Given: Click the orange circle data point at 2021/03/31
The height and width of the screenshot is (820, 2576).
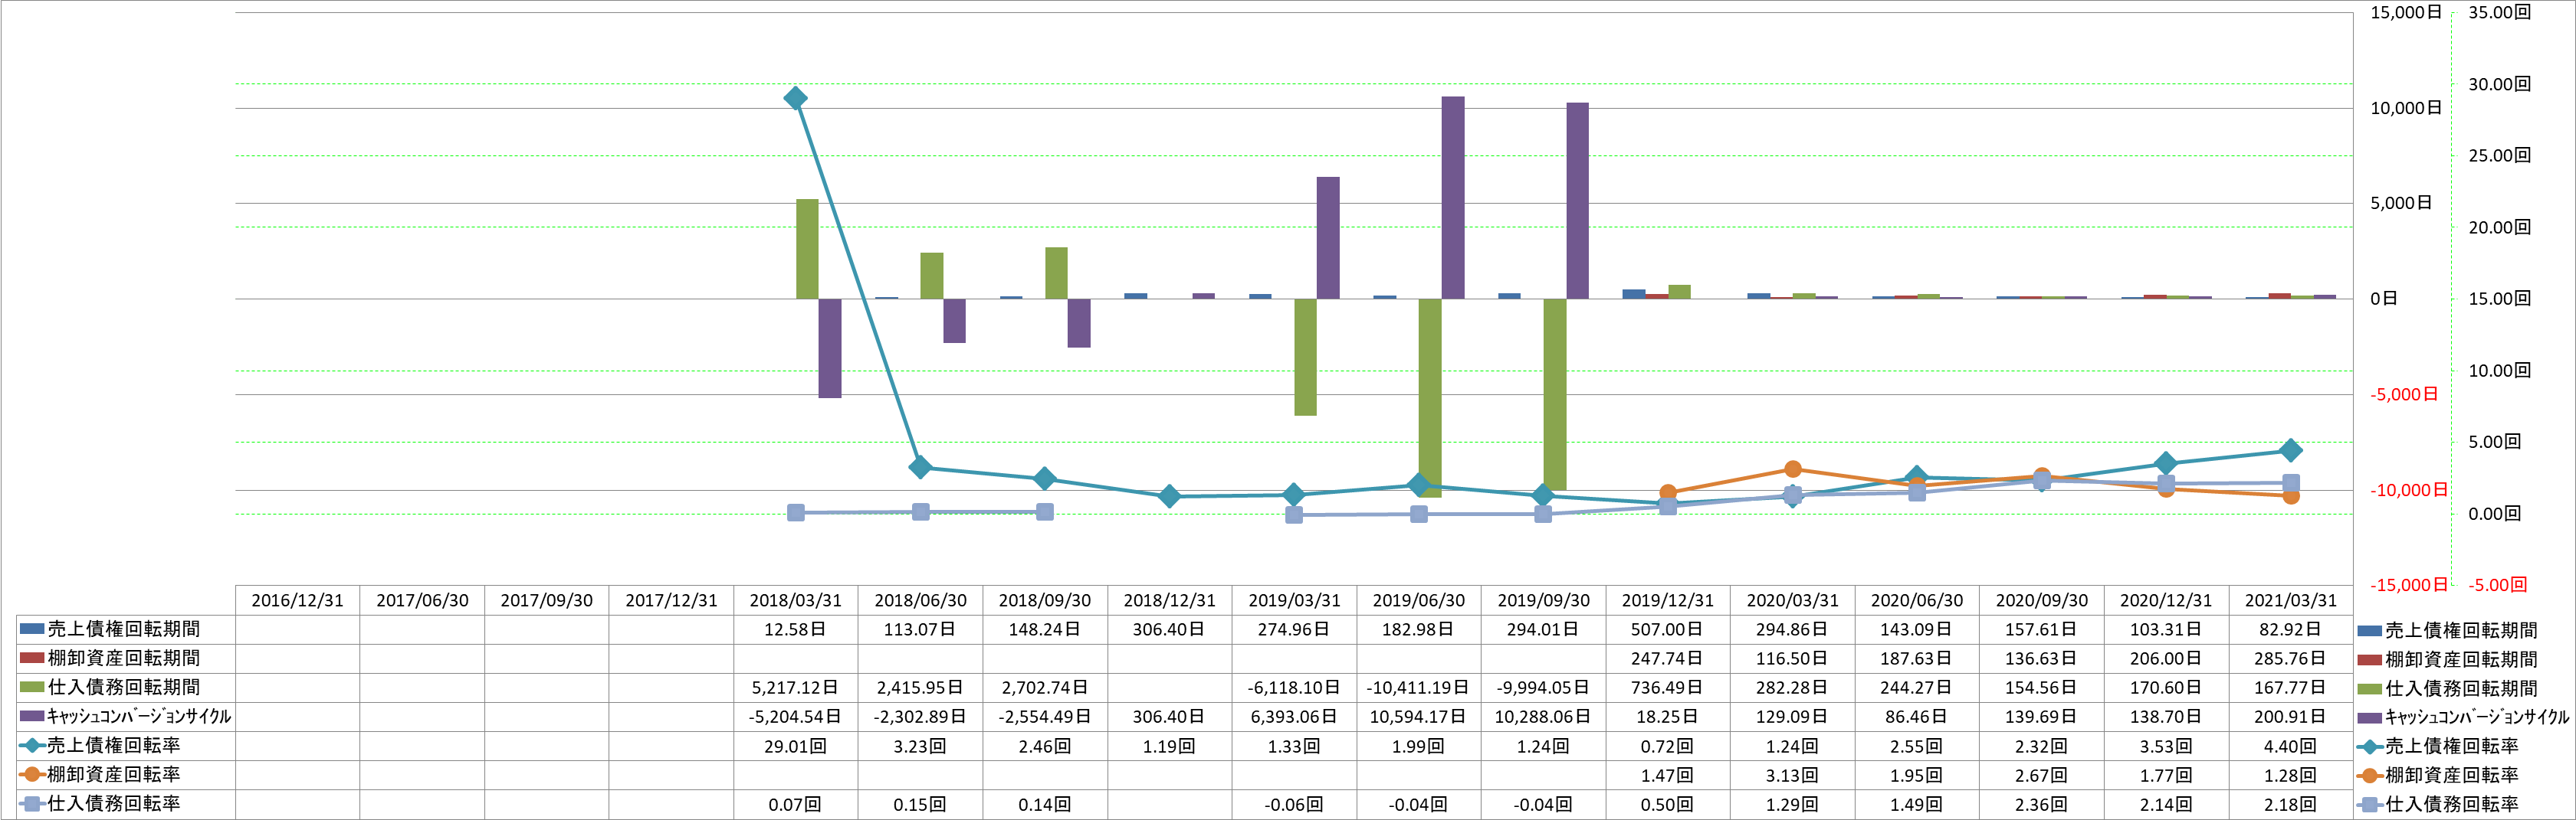Looking at the screenshot, I should [x=2291, y=495].
